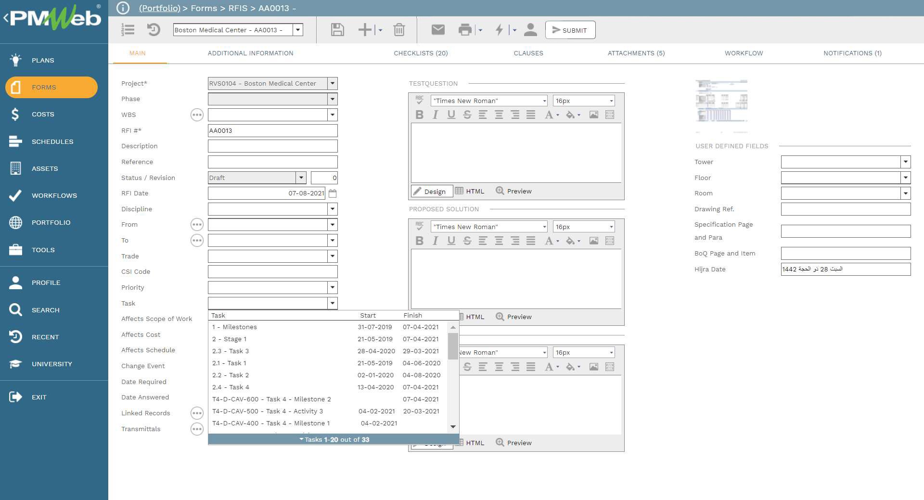Open the email/envelope icon to send notification
The height and width of the screenshot is (500, 924).
(x=437, y=30)
